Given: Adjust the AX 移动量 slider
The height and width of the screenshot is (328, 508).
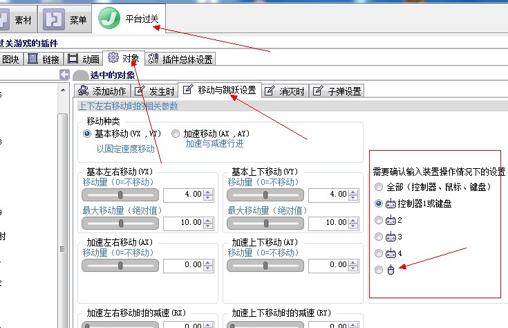Looking at the screenshot, I should click(x=120, y=266).
